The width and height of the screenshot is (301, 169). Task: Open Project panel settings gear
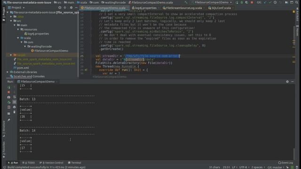pos(71,8)
